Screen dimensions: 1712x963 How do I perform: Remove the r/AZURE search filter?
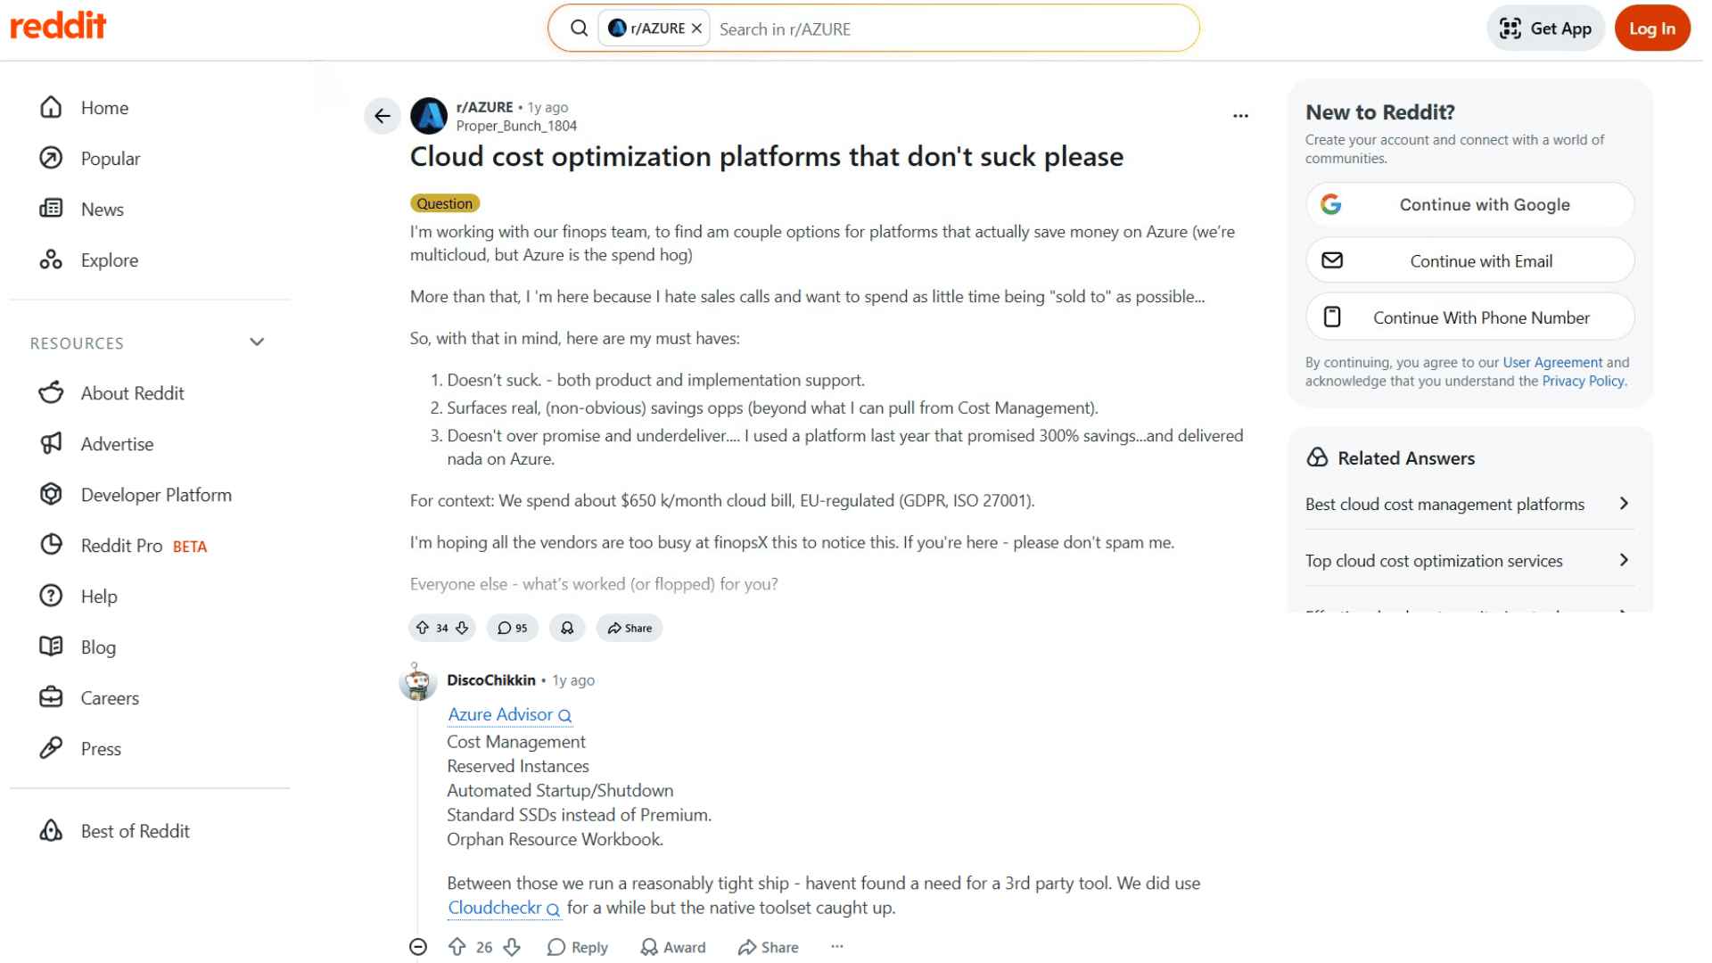[696, 29]
